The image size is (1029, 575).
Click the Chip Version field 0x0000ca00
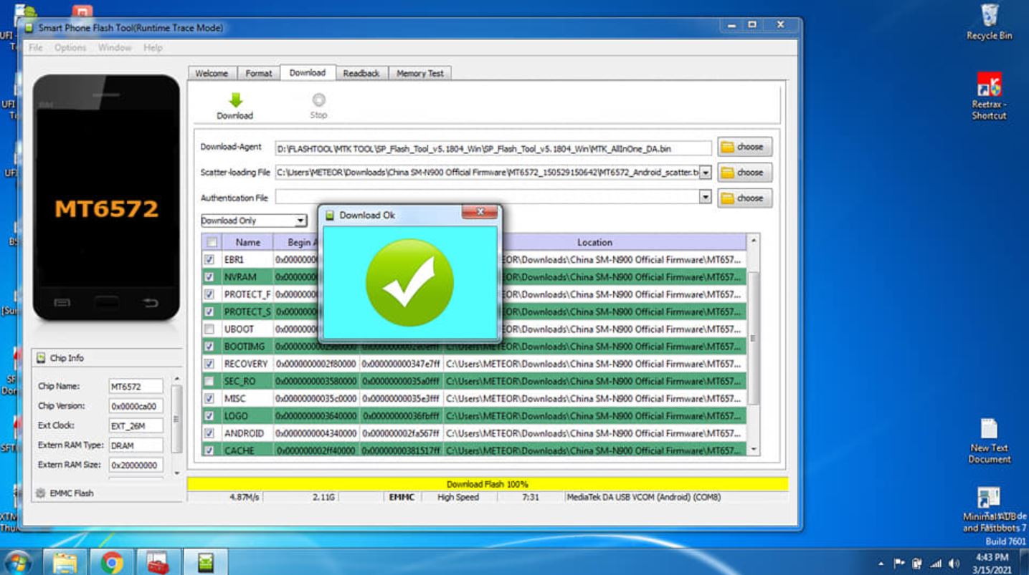[x=136, y=406]
